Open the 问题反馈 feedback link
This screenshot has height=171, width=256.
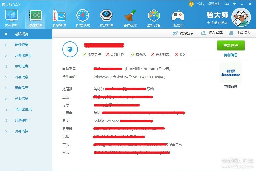(x=214, y=4)
